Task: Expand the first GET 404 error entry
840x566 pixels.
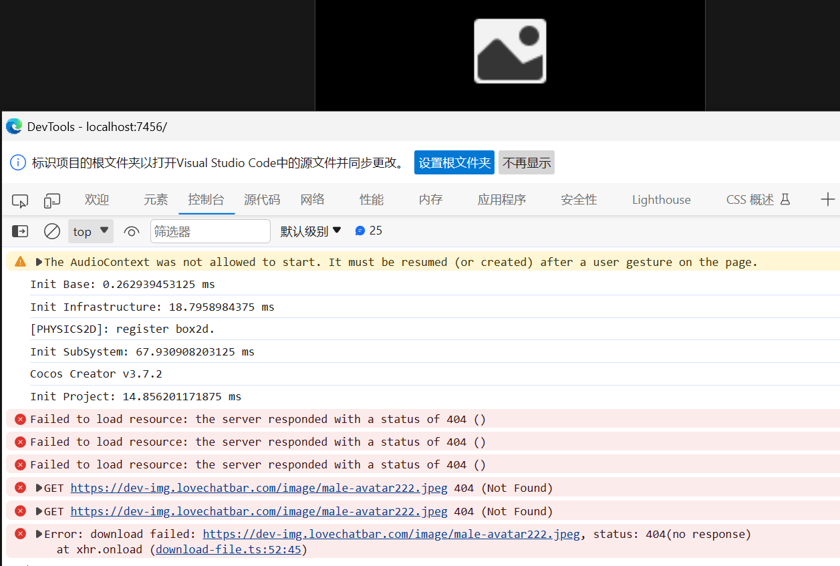Action: tap(39, 488)
